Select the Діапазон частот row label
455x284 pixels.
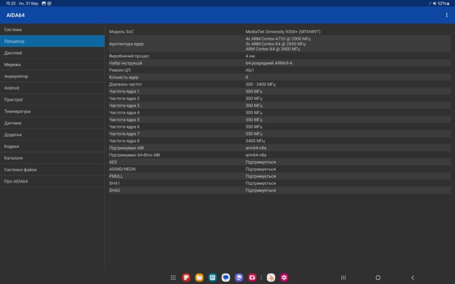coord(125,84)
